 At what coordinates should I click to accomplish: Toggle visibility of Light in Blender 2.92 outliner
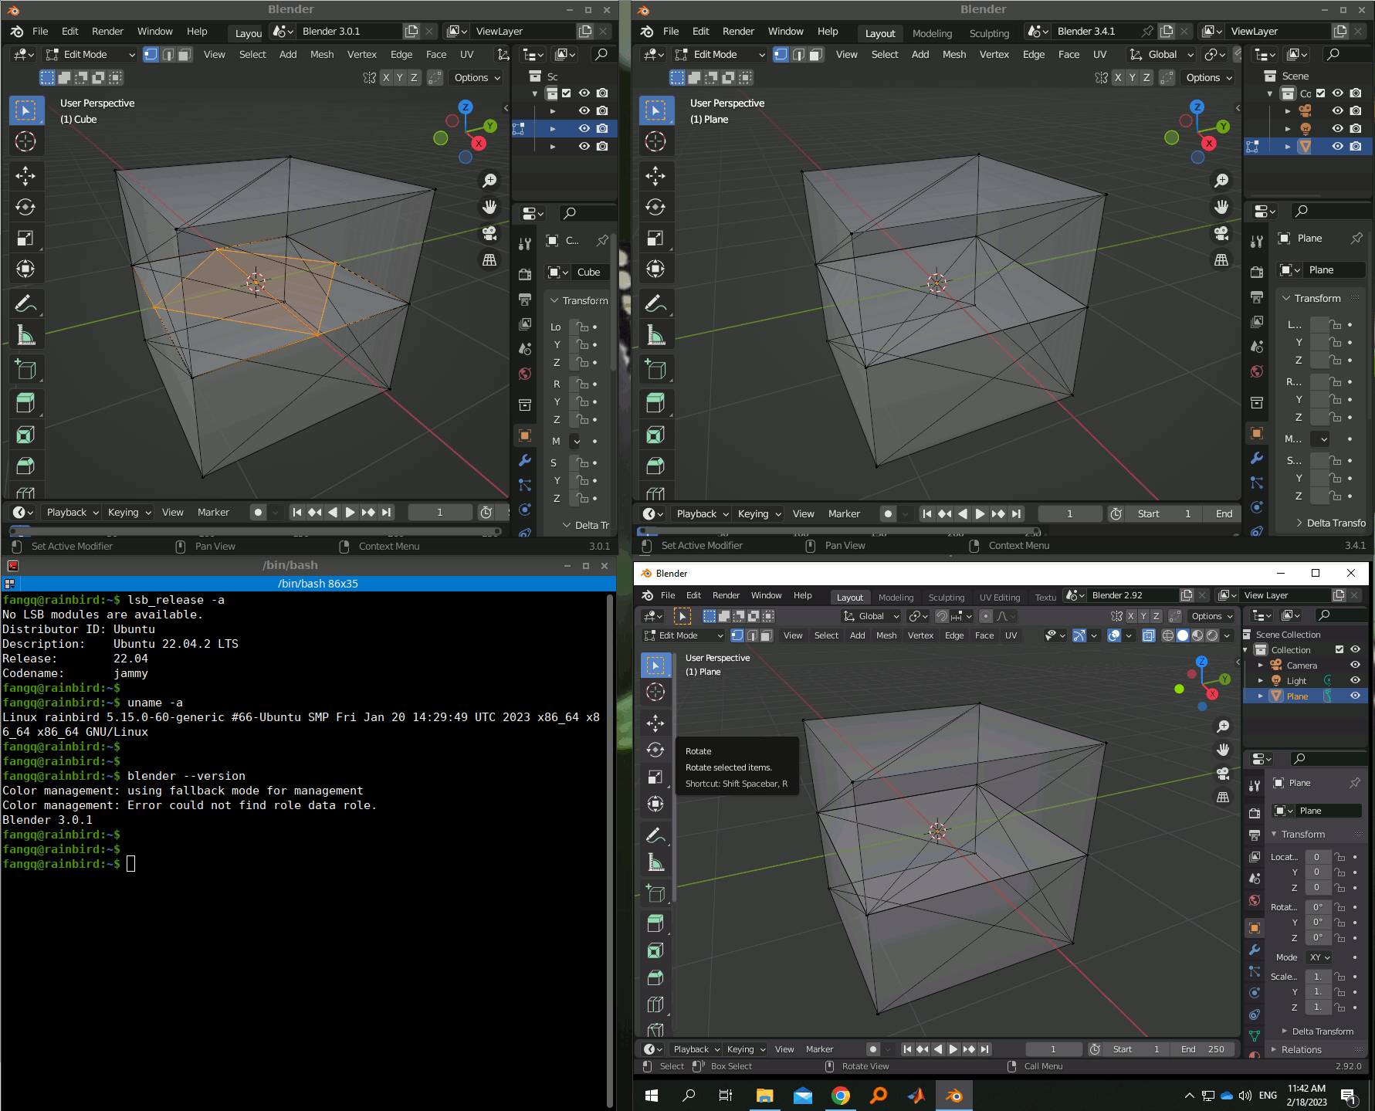click(x=1355, y=680)
